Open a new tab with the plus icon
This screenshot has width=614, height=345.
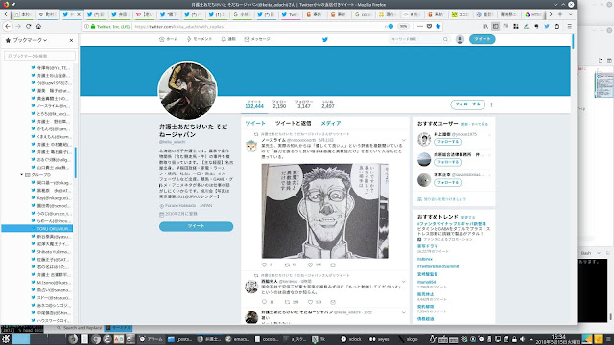[560, 14]
